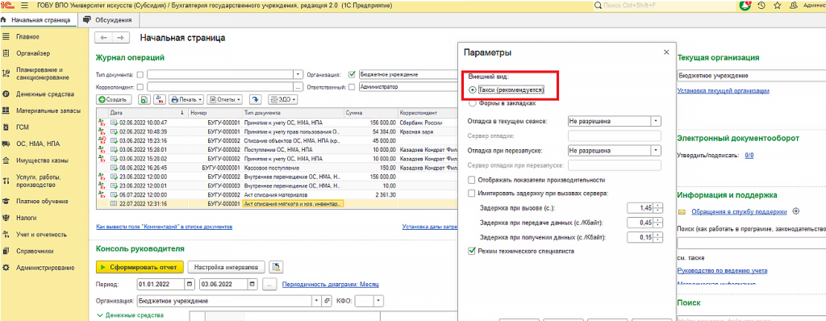This screenshot has width=826, height=321.
Task: Select Формы в закладках radio button
Action: point(472,104)
